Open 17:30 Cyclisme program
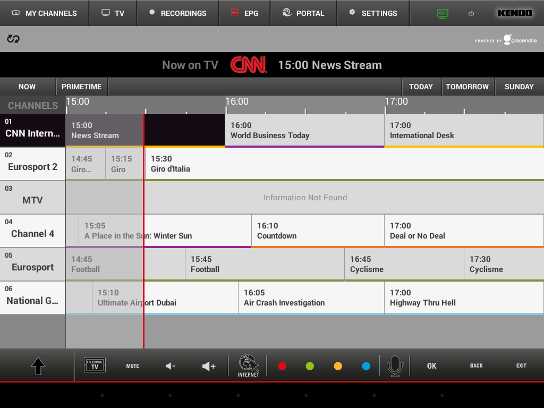The width and height of the screenshot is (544, 408). click(x=504, y=264)
